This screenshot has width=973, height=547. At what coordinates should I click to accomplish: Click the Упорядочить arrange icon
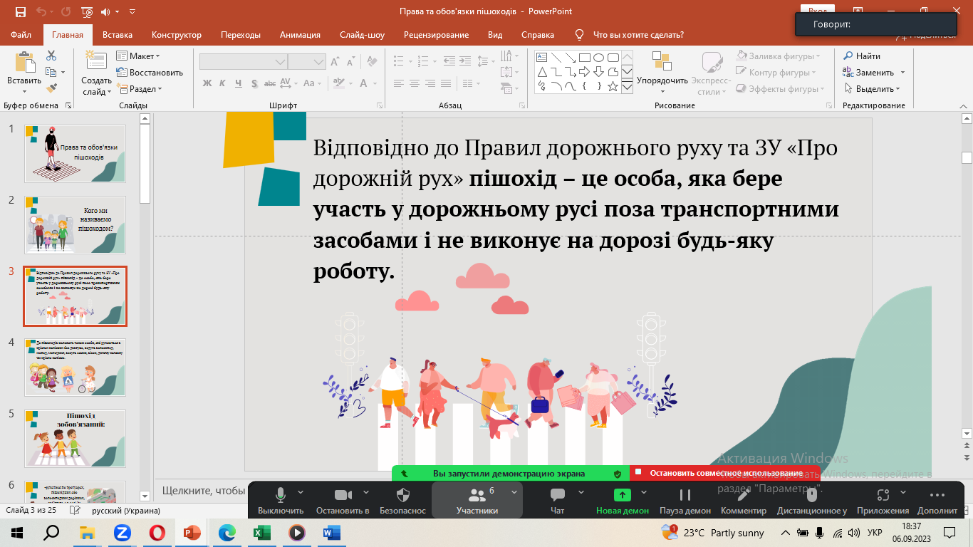pos(662,61)
